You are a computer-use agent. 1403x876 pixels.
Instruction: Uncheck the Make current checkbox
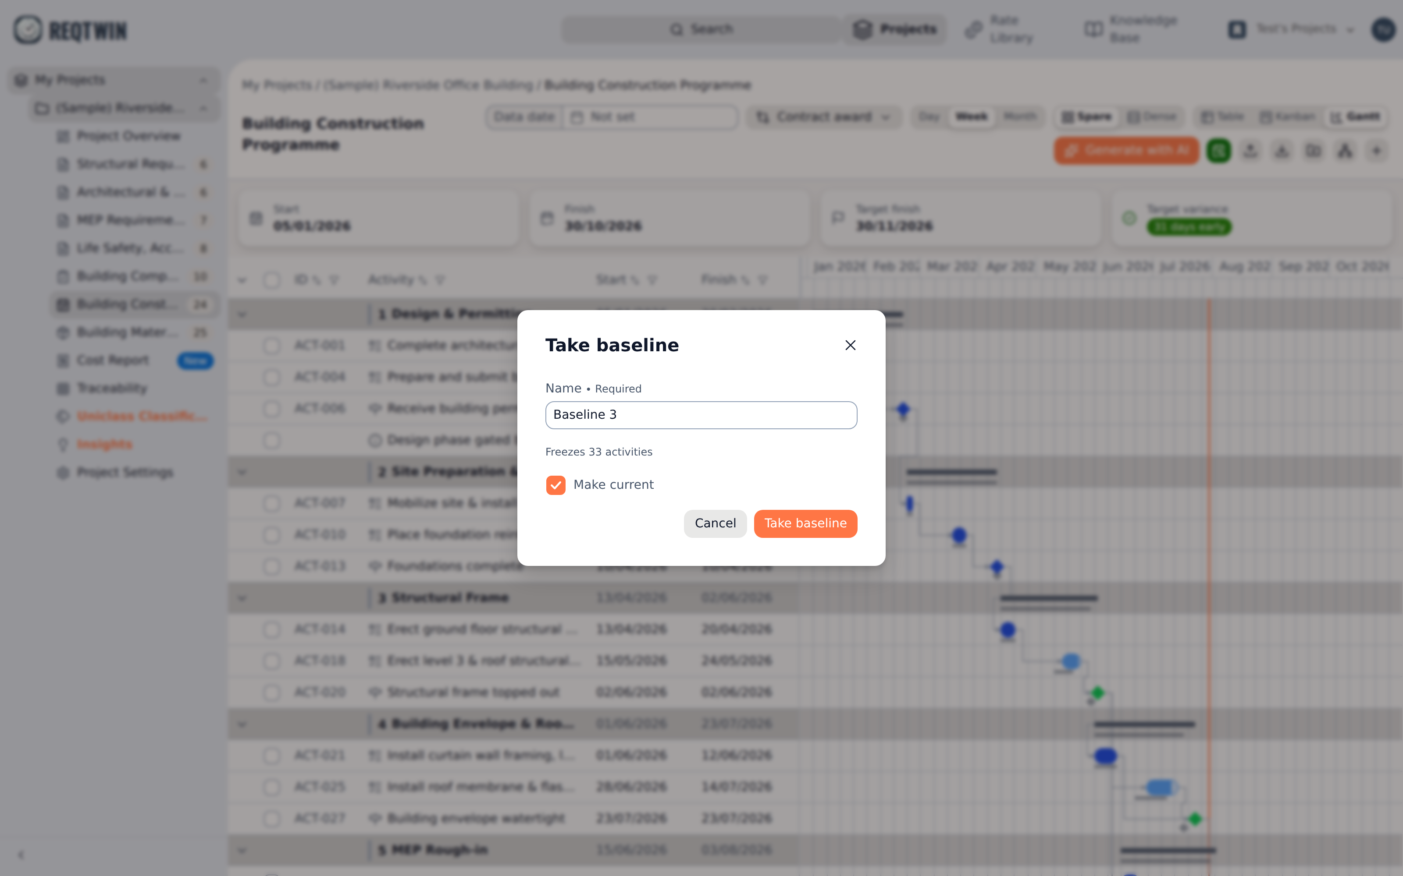pos(556,485)
